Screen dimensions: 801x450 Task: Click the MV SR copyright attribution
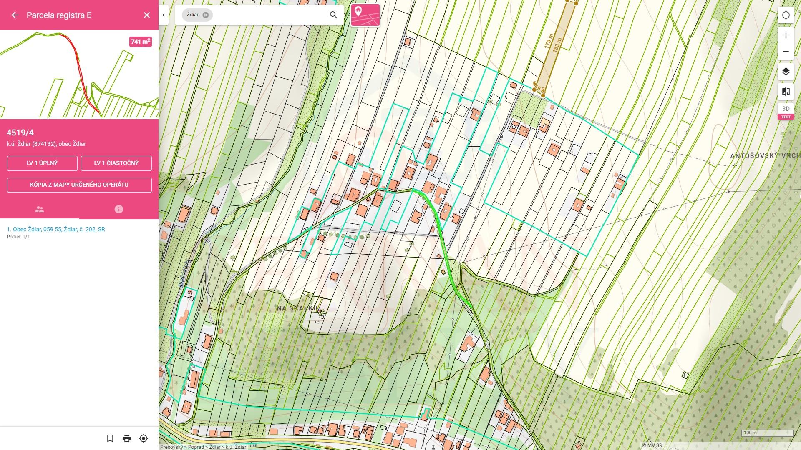click(655, 445)
